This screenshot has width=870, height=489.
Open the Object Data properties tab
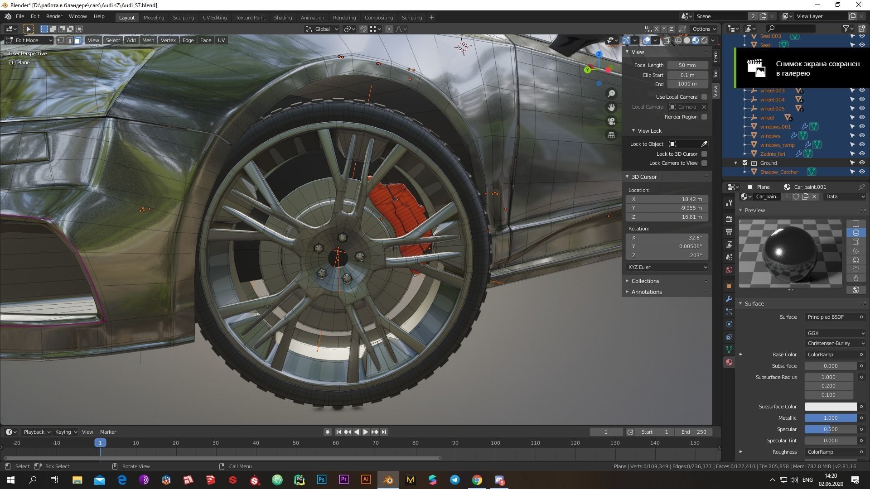(729, 350)
